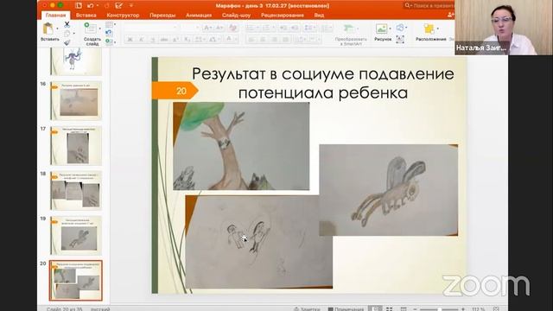Viewport: 553px width, 311px height.
Task: Click the Section icon beside Создать слайд
Action: [x=109, y=42]
